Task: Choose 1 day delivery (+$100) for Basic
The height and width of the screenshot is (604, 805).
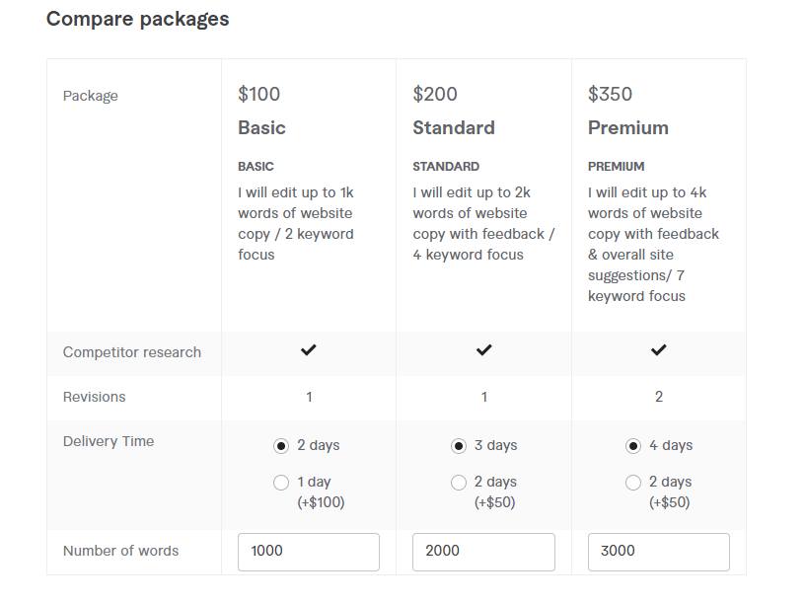Action: (x=279, y=482)
